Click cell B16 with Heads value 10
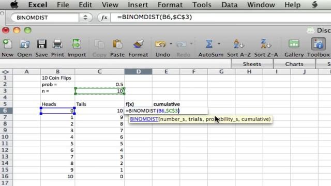 tap(57, 177)
